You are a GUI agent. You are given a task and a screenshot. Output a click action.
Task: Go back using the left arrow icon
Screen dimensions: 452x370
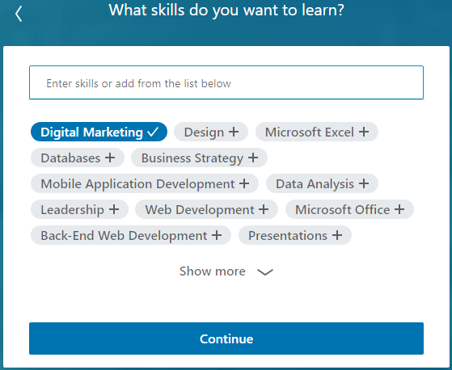19,14
